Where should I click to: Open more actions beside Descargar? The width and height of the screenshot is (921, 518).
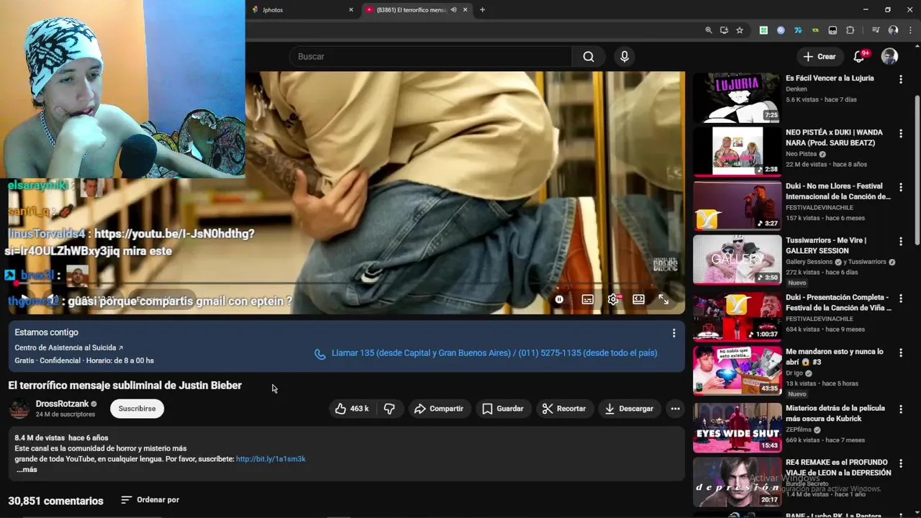coord(675,409)
